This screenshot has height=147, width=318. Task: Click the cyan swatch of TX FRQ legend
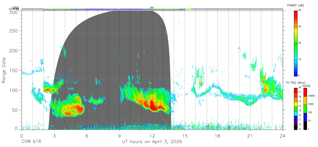coord(295,113)
